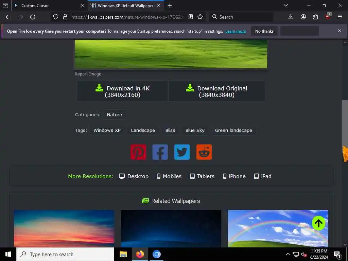The image size is (348, 261).
Task: Open the Blue Sky tag
Action: pyautogui.click(x=195, y=130)
